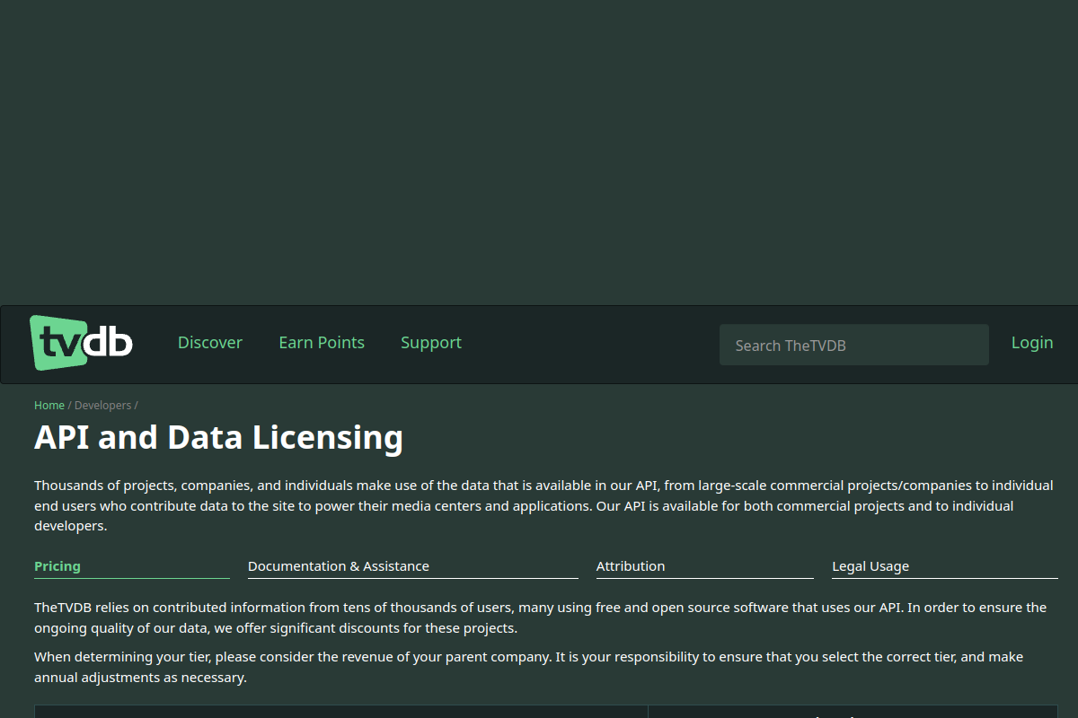Open the Discover menu
This screenshot has height=718, width=1078.
pos(210,343)
